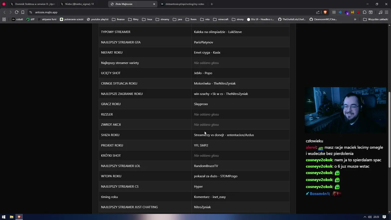This screenshot has height=220, width=391.
Task: Open the java bookmark folder
Action: (177, 19)
